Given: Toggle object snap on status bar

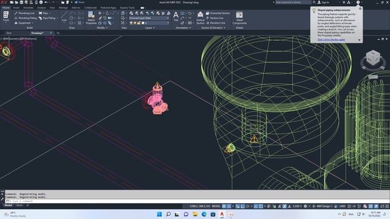Looking at the screenshot, I should point(261,206).
